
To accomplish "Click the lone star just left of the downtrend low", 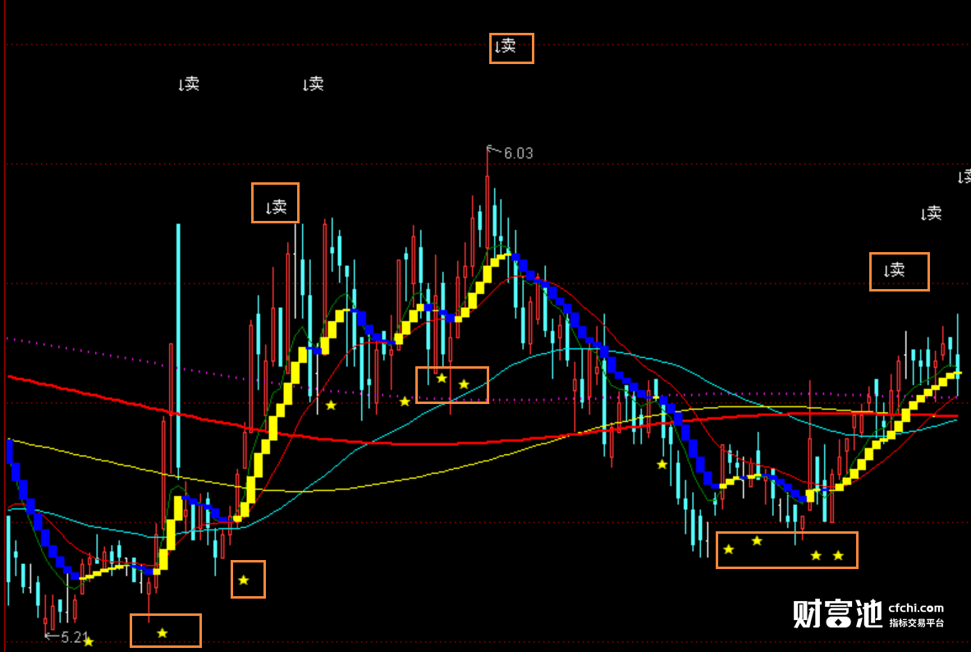I will [662, 464].
